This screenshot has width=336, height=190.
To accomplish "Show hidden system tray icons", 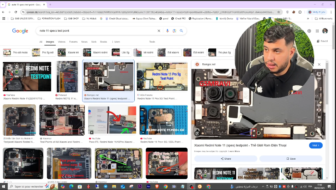I will coord(263,186).
